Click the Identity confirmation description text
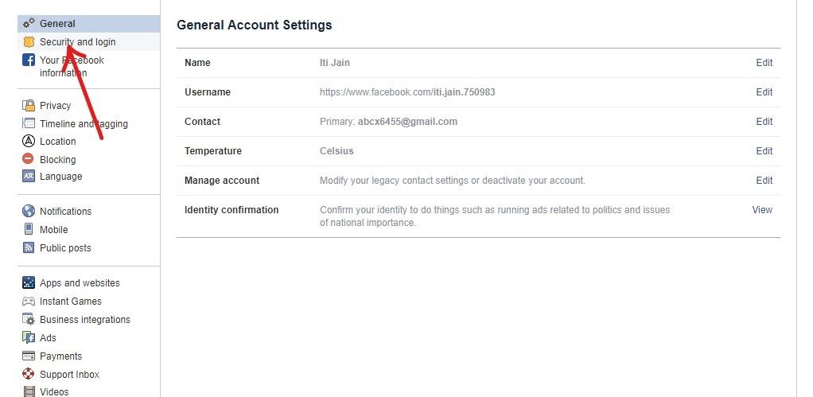The height and width of the screenshot is (397, 813). point(495,216)
